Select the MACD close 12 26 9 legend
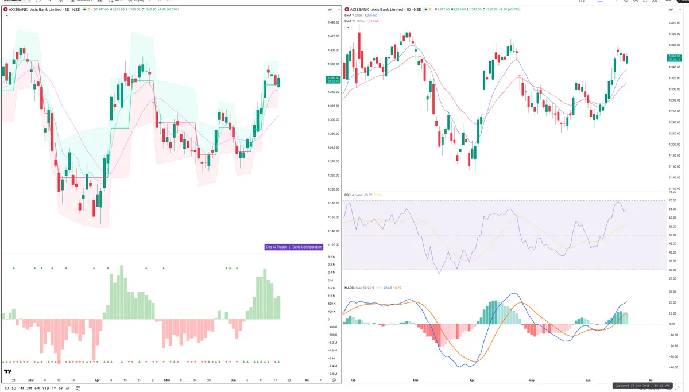Screen dimensions: 689x392 [359, 287]
